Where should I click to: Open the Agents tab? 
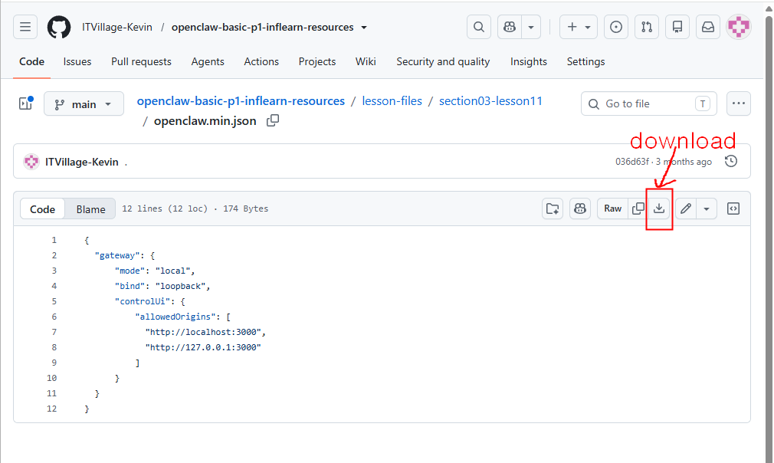[208, 61]
